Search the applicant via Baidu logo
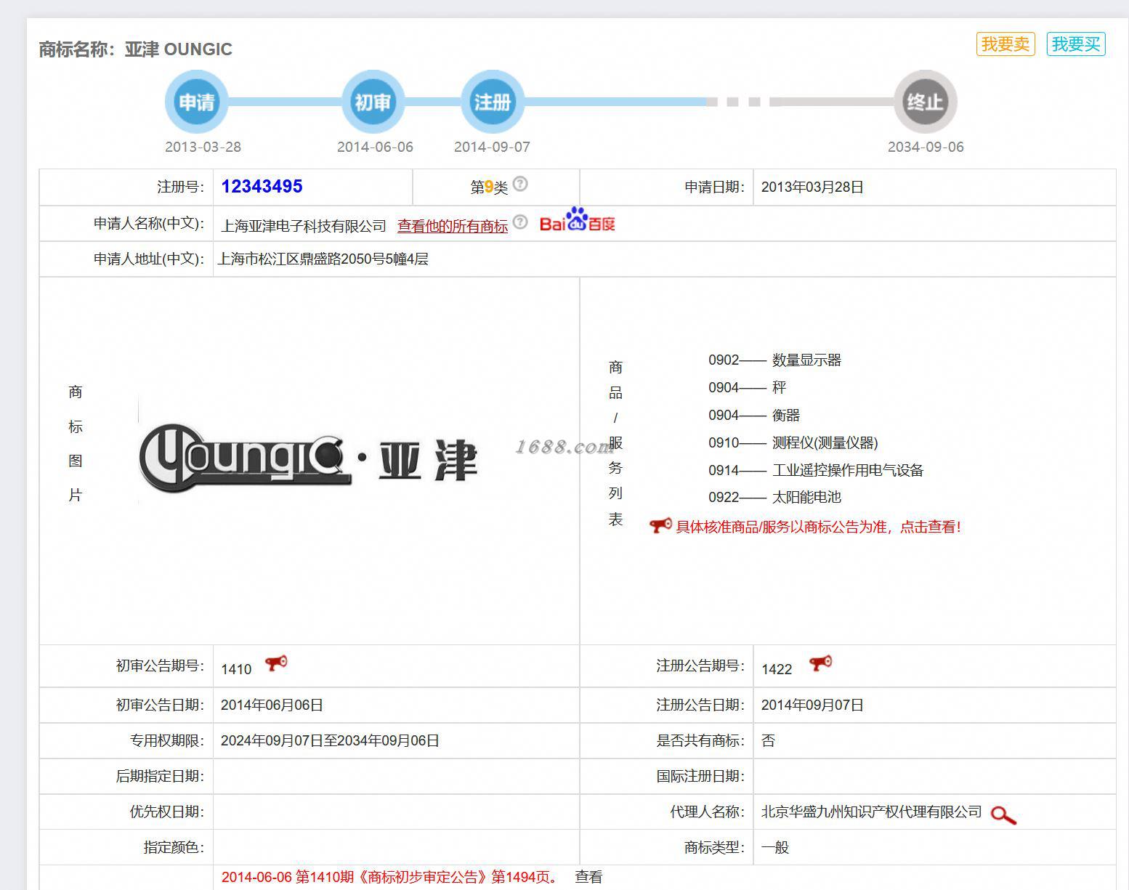This screenshot has width=1129, height=890. pyautogui.click(x=577, y=220)
